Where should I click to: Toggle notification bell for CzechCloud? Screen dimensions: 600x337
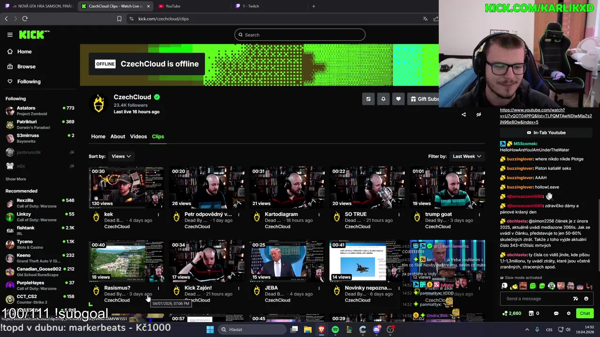click(383, 99)
